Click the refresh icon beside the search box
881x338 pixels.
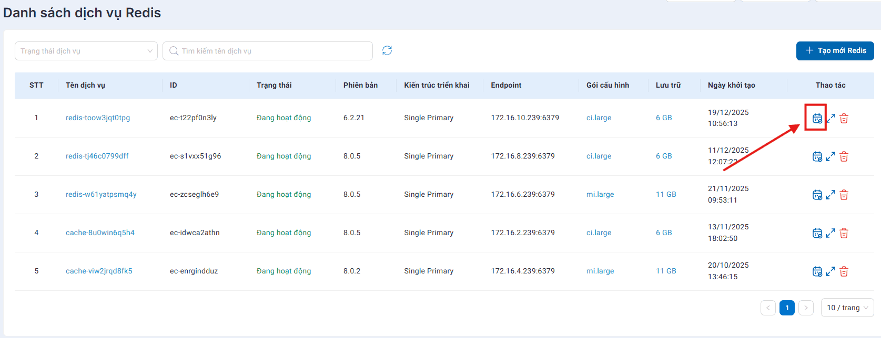(387, 50)
